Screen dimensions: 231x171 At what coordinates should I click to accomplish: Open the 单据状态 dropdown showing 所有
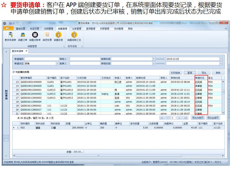tap(58, 63)
